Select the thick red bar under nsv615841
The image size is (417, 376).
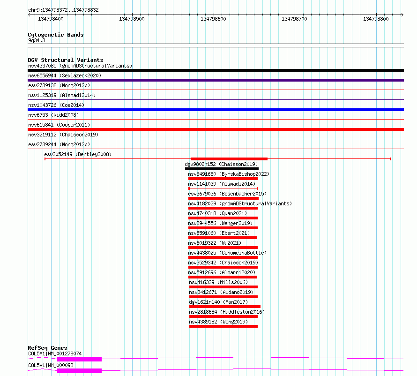216,129
